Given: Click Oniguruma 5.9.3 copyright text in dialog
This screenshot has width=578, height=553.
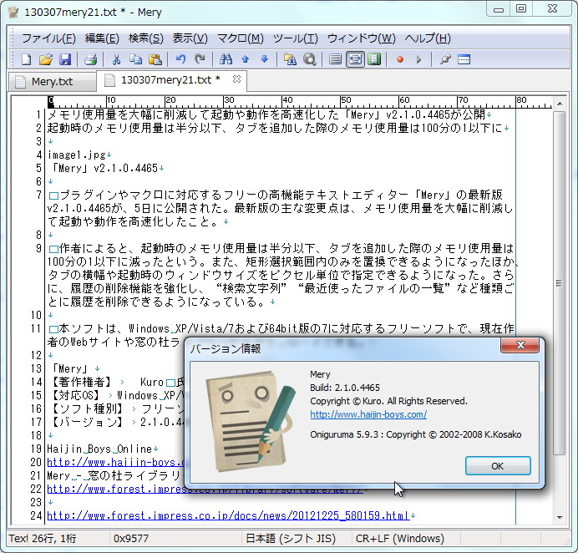Looking at the screenshot, I should click(415, 434).
